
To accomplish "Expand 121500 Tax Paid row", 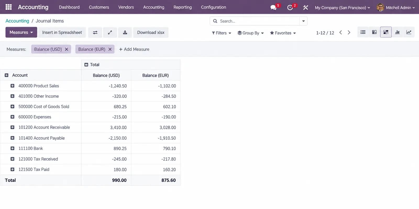I will click(12, 169).
